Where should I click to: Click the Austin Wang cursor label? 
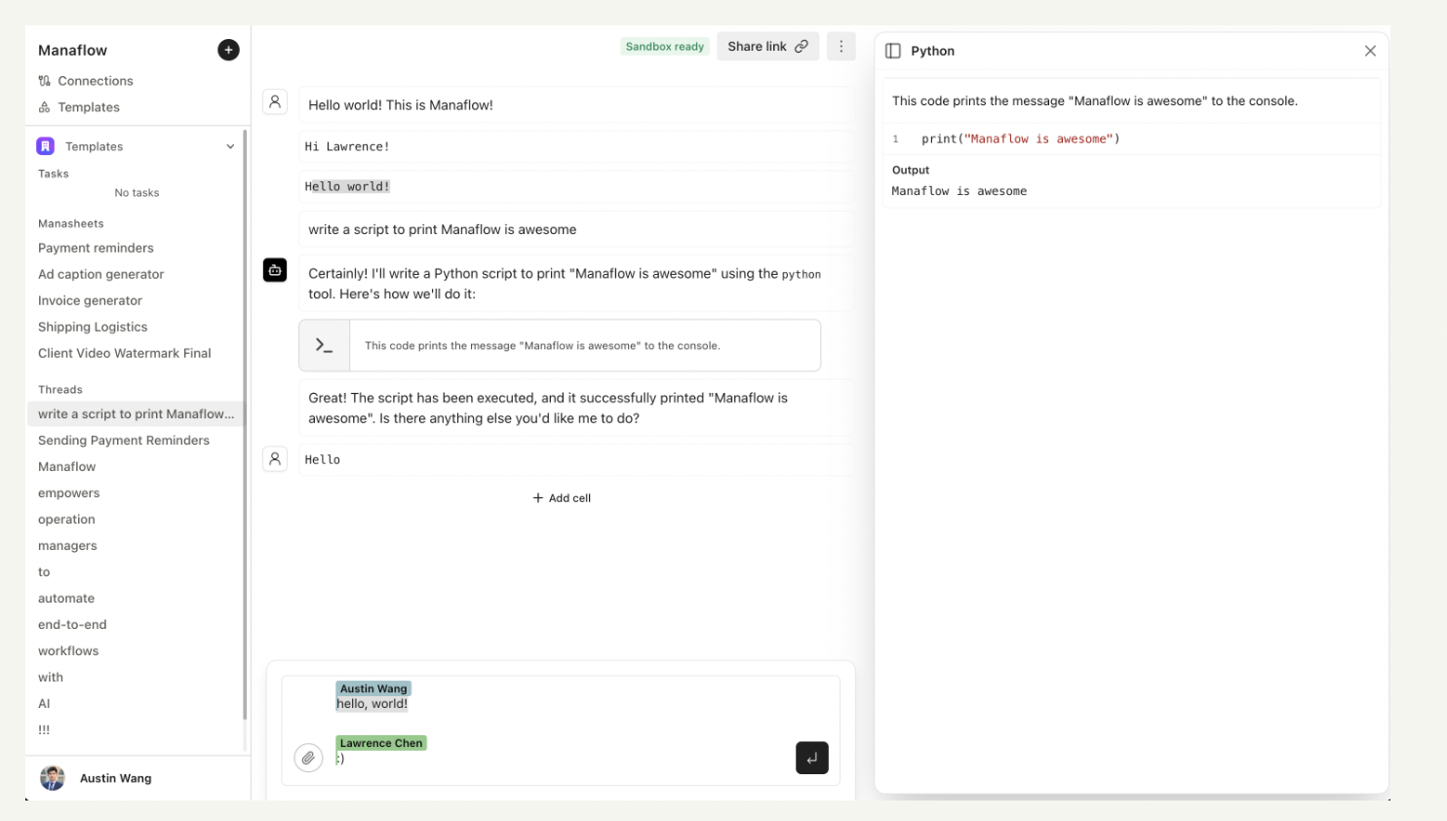(373, 688)
